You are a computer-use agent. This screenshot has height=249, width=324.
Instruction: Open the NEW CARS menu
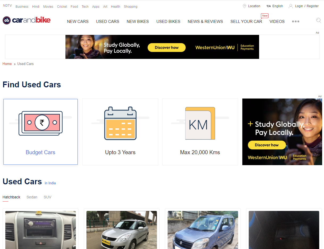78,22
